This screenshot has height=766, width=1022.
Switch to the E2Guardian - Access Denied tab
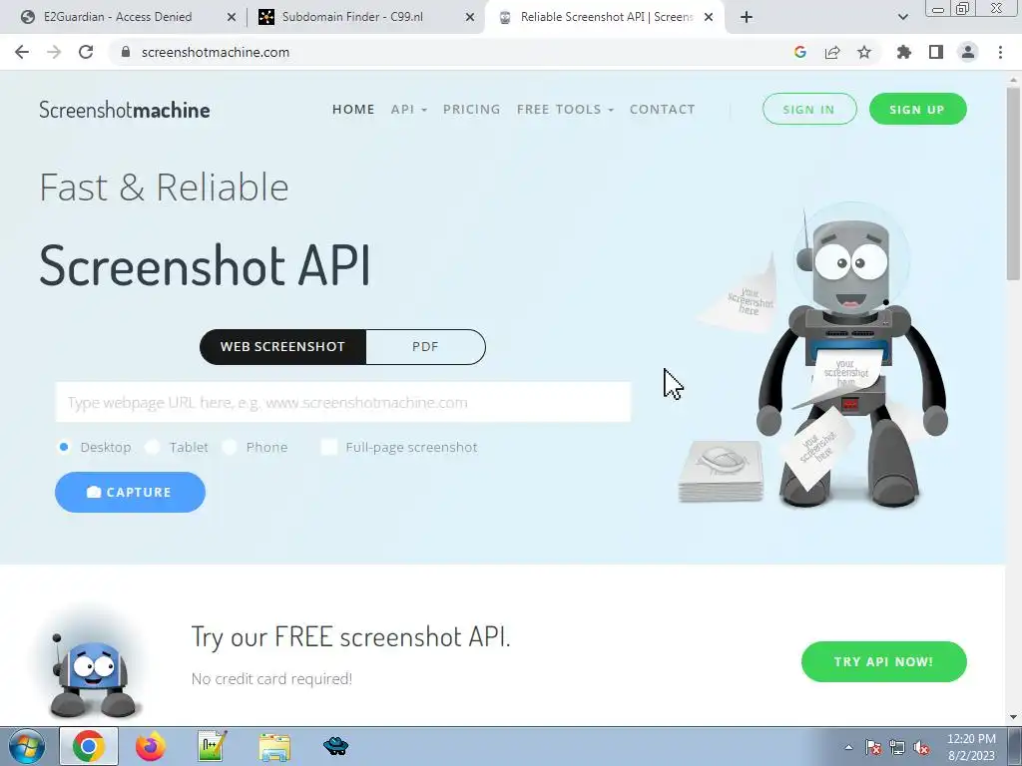click(118, 17)
